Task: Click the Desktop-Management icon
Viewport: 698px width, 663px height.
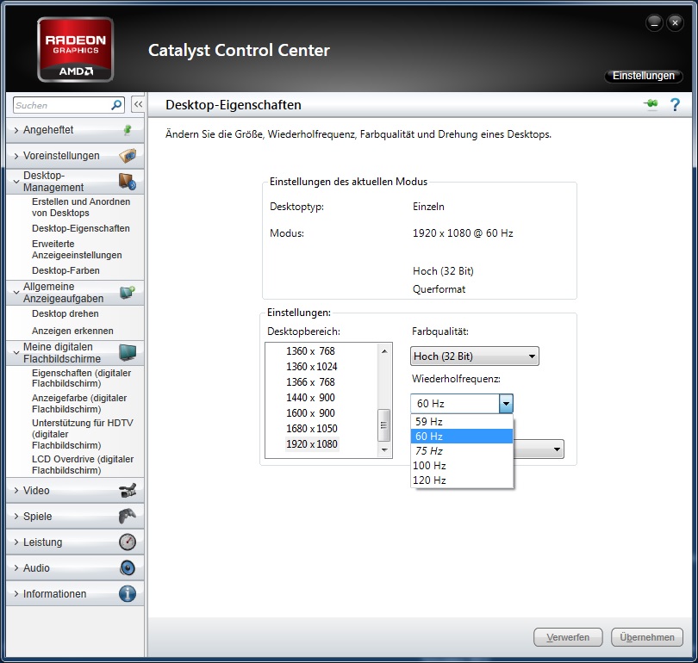Action: 128,182
